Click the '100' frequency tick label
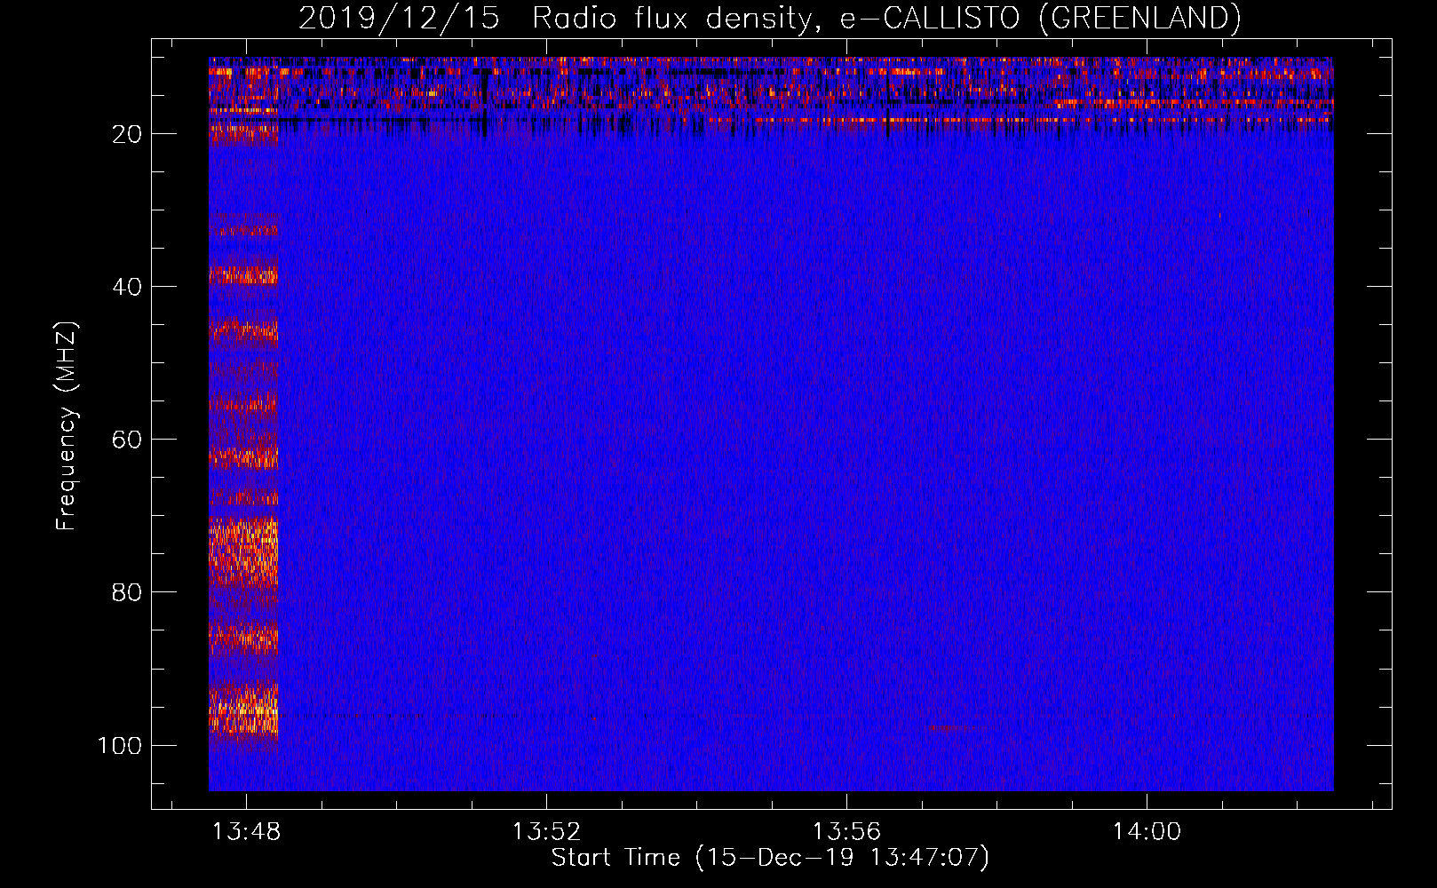 tap(120, 745)
